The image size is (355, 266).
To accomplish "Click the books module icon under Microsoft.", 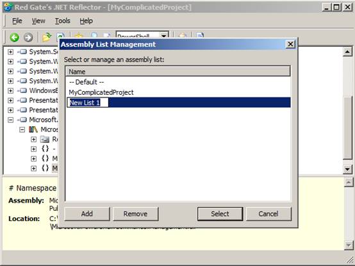I will [33, 129].
